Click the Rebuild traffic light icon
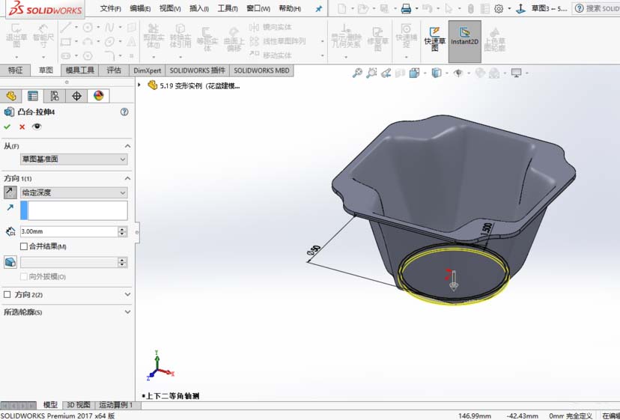Screen dimensions: 620x420 (x=470, y=8)
